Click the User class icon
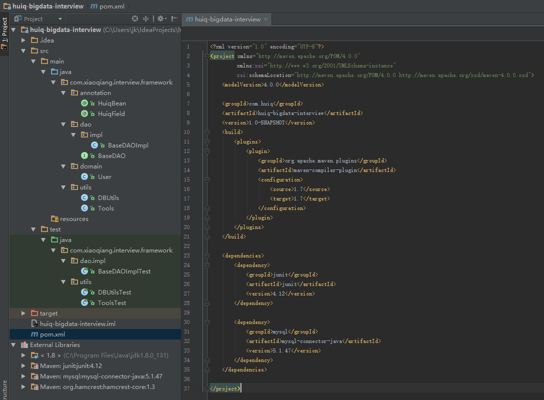544x400 pixels. tap(84, 176)
